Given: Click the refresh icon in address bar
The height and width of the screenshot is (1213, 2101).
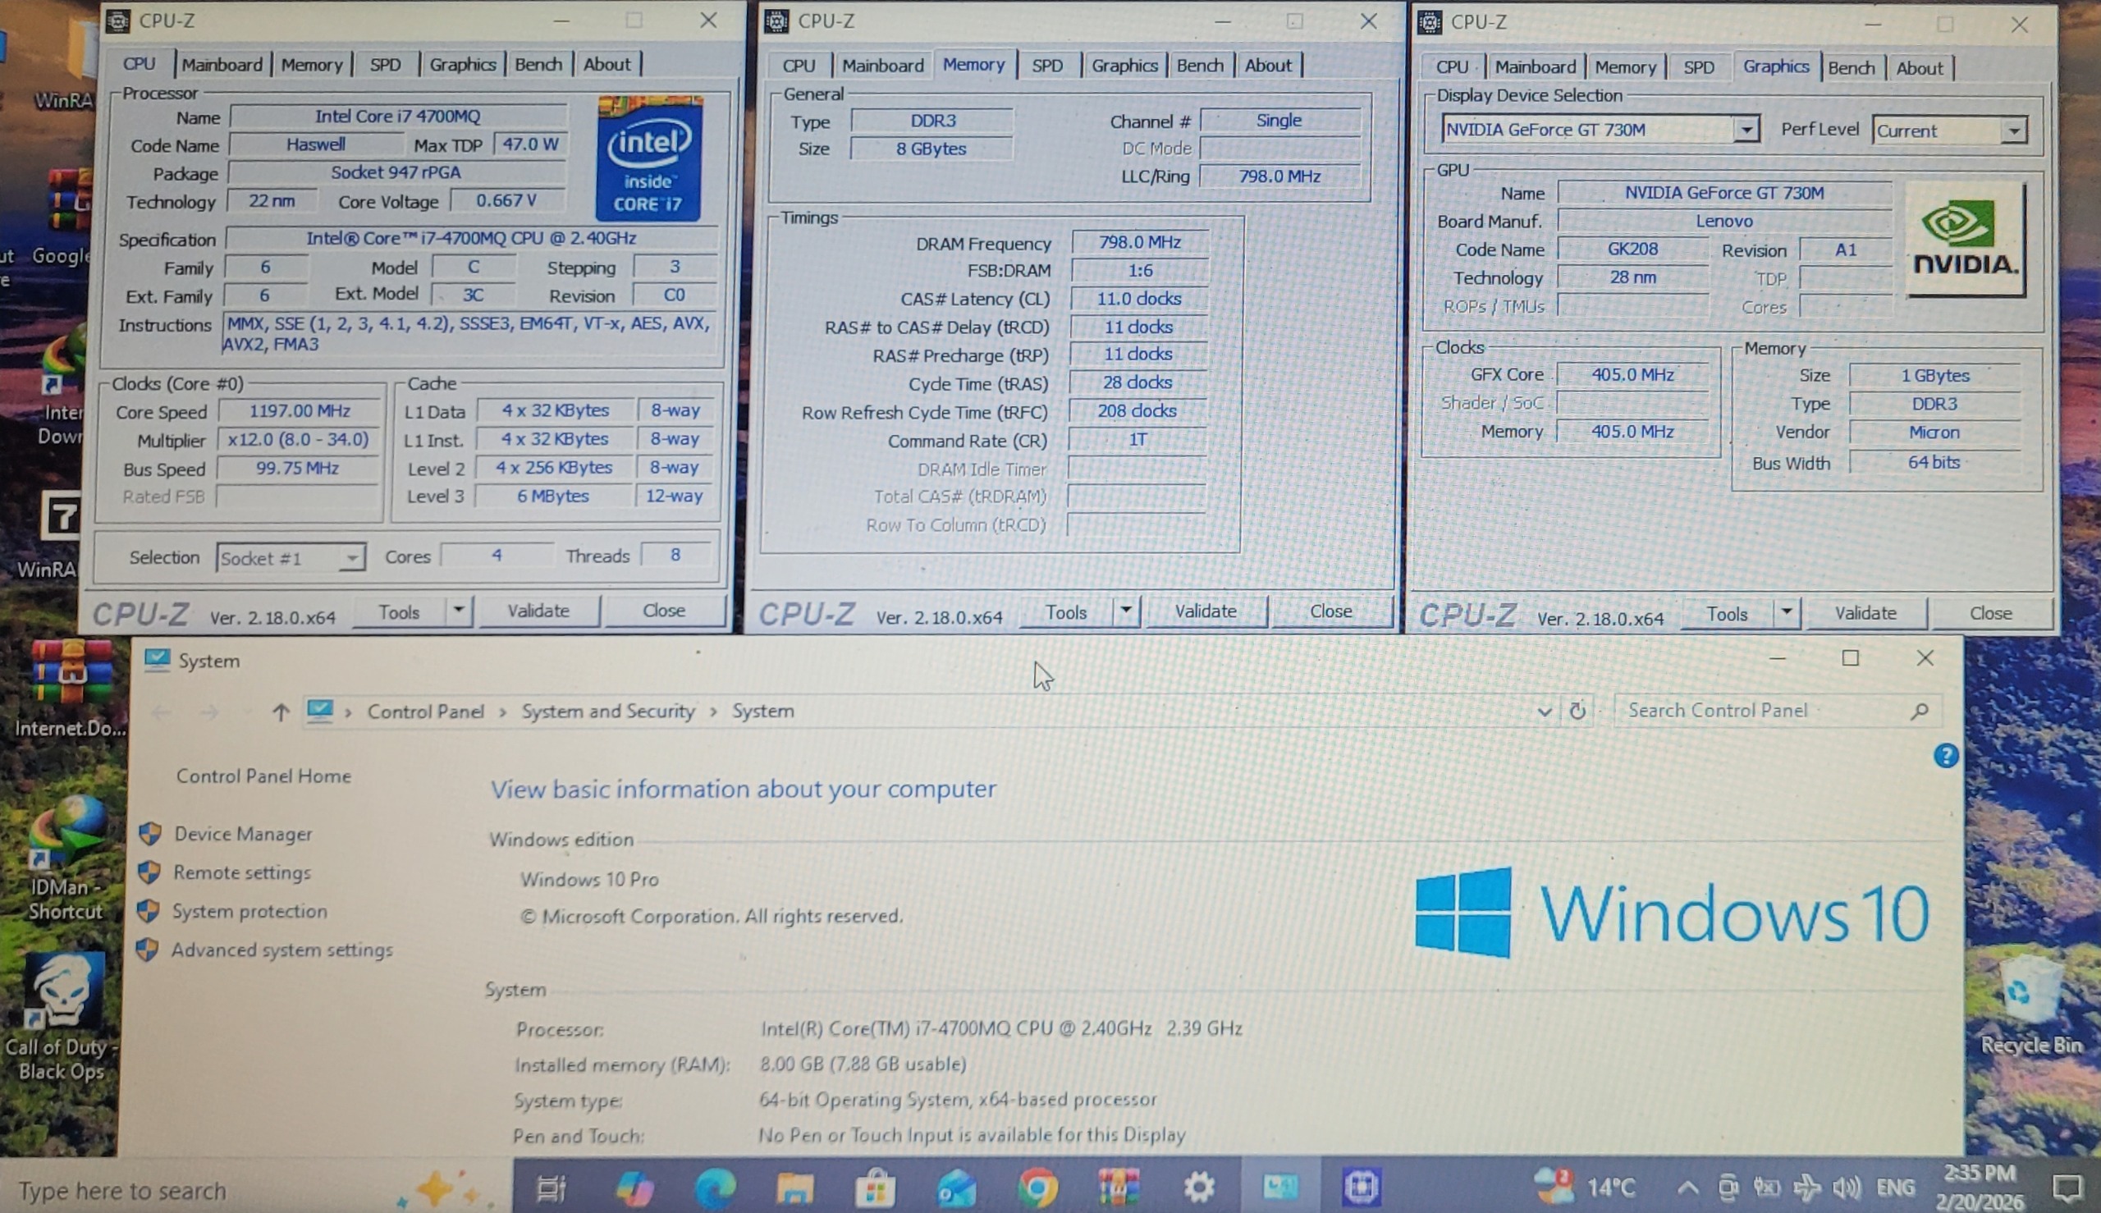Looking at the screenshot, I should (x=1577, y=711).
